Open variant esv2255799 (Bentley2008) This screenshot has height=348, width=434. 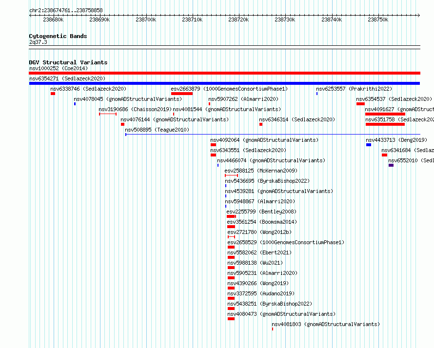(x=261, y=212)
